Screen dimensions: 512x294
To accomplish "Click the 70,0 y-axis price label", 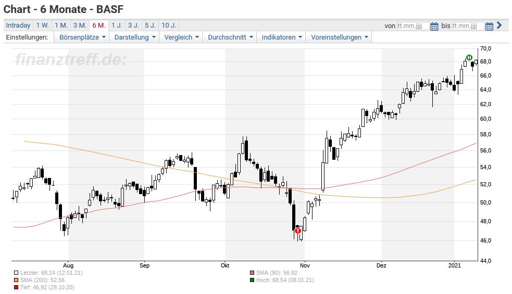I will (x=485, y=48).
